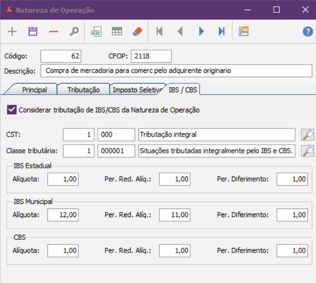The height and width of the screenshot is (283, 316).
Task: Open the log viewer icon
Action: 244,31
